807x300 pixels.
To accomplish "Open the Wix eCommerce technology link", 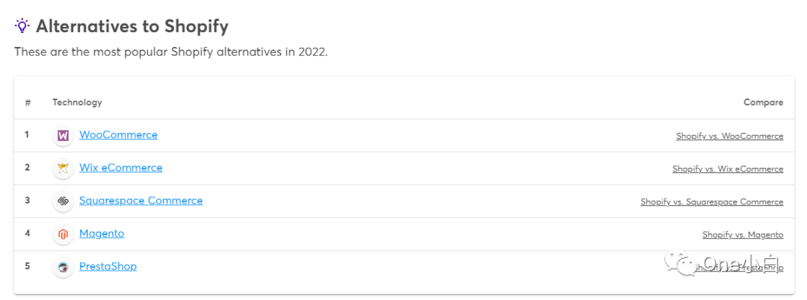I will [121, 168].
